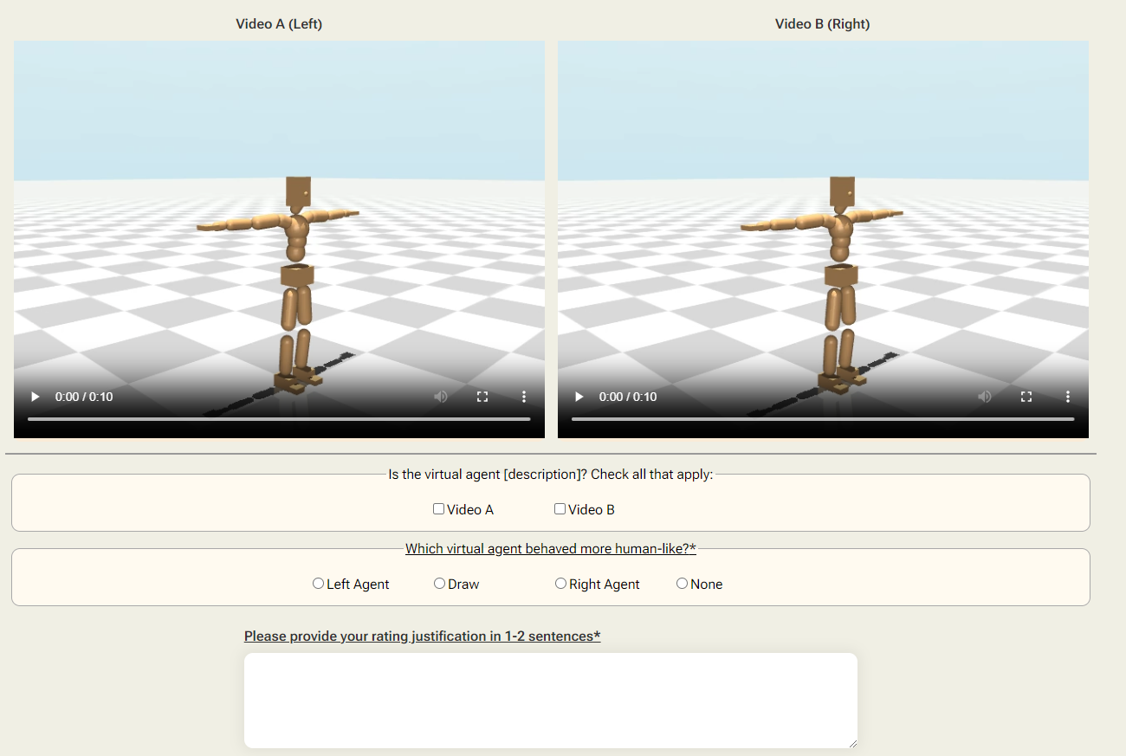
Task: Click the rating justification text box
Action: click(550, 700)
